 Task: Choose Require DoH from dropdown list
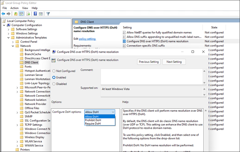pos(93,124)
